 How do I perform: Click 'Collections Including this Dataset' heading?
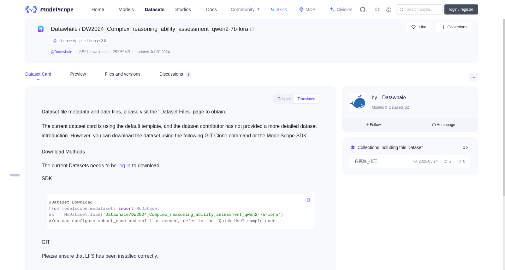(x=390, y=147)
